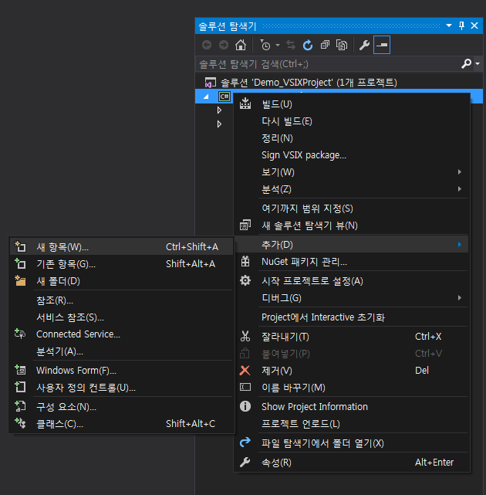Select NuGet 패키지 관리... menu item
This screenshot has width=486, height=495.
(352, 262)
